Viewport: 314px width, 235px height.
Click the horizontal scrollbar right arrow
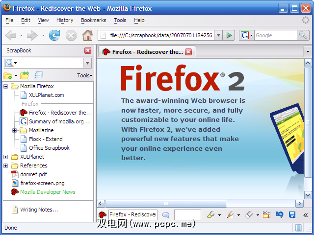coord(299,204)
